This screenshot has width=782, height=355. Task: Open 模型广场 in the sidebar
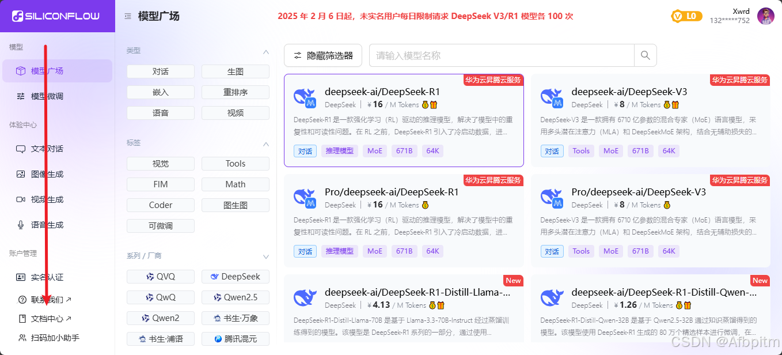[x=56, y=71]
